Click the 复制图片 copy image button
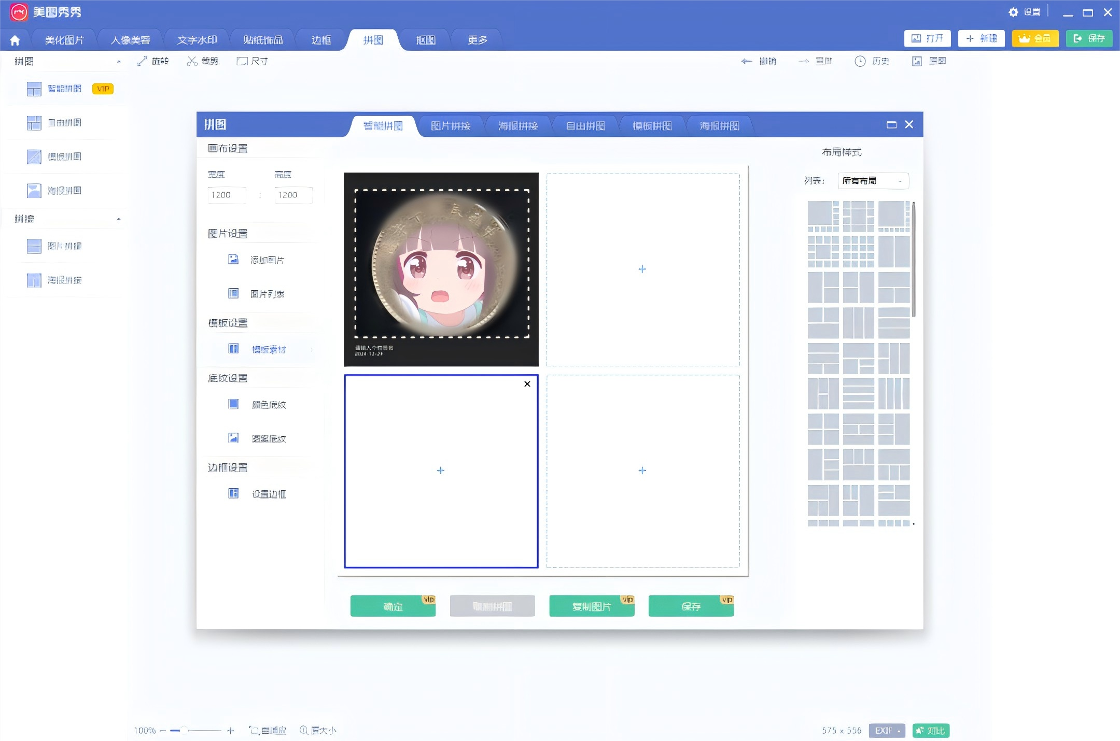This screenshot has width=1120, height=741. pos(592,606)
